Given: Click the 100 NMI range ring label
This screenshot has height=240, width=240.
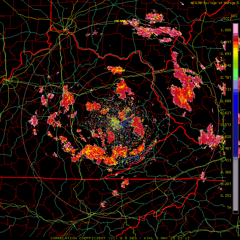Looking at the screenshot, I should click(x=120, y=21).
